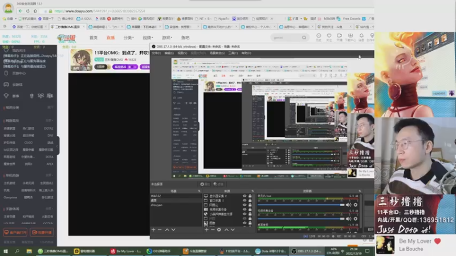Open the Douyu notification bell icon
Viewport: 456px width, 256px height.
tap(361, 35)
